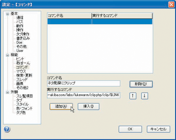Select 書き込み tree item
The width and height of the screenshot is (176, 140).
pos(23,38)
